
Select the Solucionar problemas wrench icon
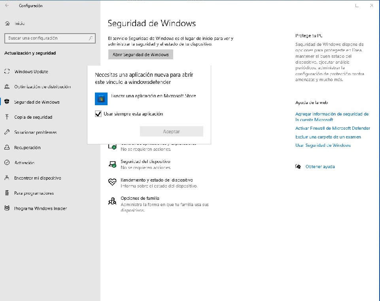tap(7, 132)
